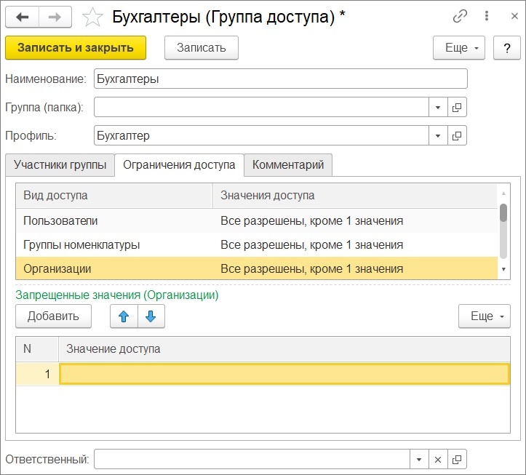Move row down with blue down arrow

pos(151,316)
